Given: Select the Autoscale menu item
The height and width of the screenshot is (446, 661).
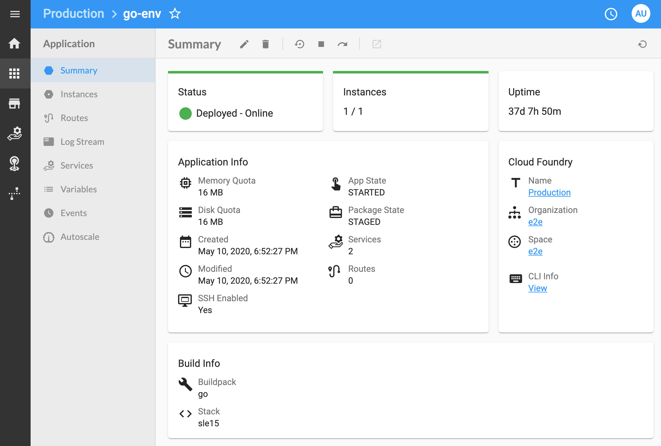Looking at the screenshot, I should 80,237.
